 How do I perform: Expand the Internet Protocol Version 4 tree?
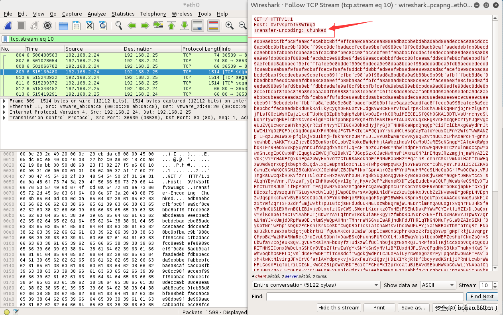click(x=4, y=112)
